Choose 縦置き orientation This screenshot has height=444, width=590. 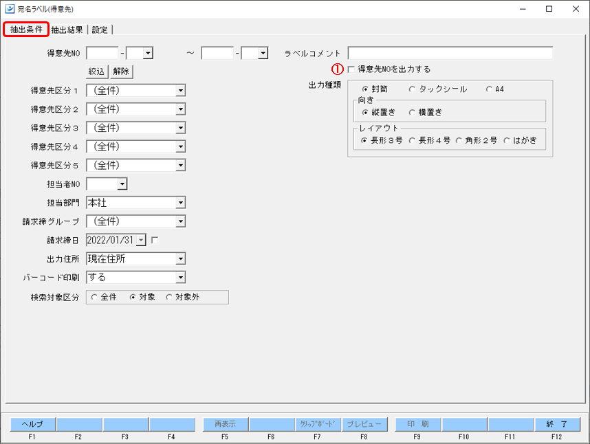(x=378, y=113)
